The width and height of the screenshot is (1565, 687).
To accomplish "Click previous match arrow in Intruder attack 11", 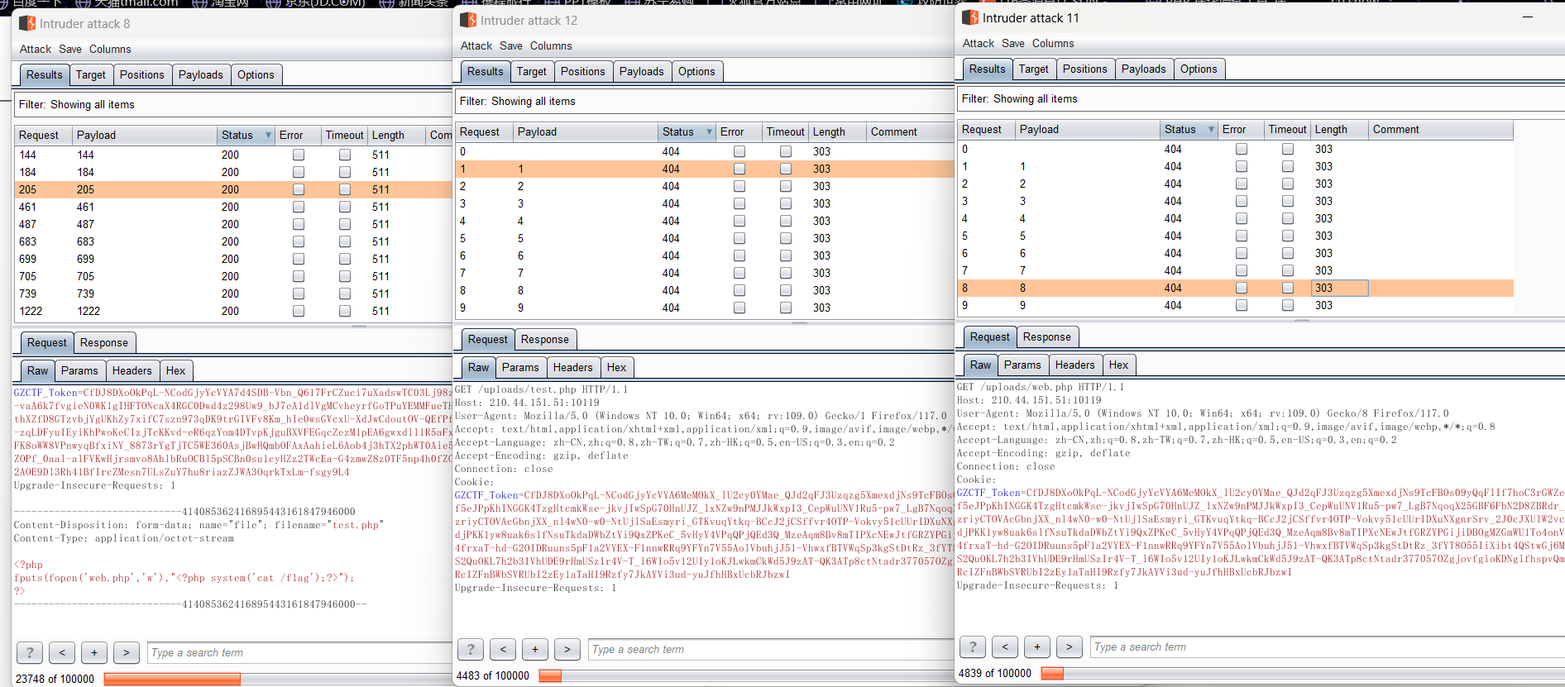I will click(1005, 646).
